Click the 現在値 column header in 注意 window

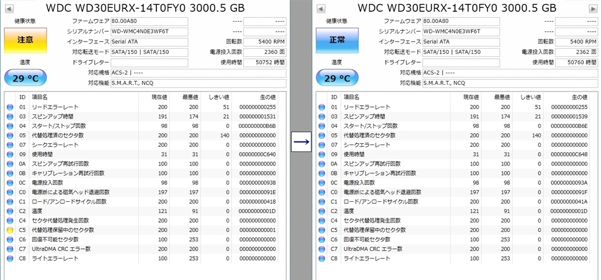click(x=159, y=97)
